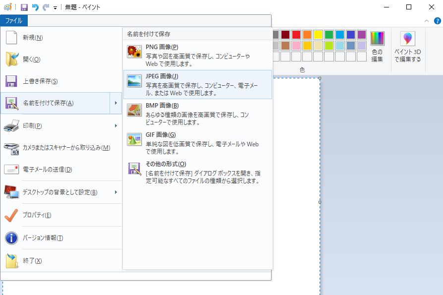
Task: Click the envelope icon for 電子メールの送信(D)
Action: point(11,170)
